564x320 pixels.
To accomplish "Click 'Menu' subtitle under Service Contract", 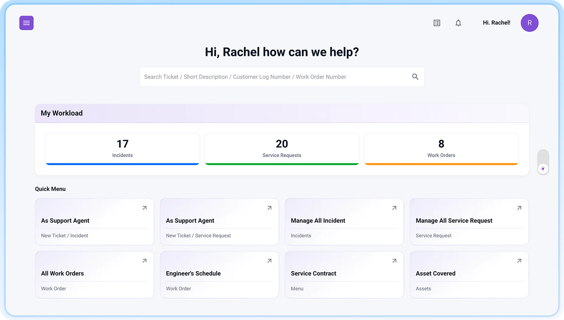I will (297, 289).
